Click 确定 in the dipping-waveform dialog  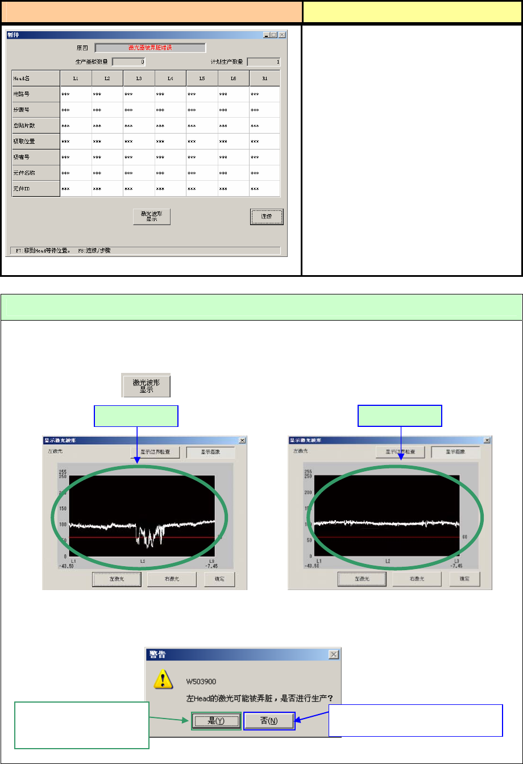click(219, 579)
